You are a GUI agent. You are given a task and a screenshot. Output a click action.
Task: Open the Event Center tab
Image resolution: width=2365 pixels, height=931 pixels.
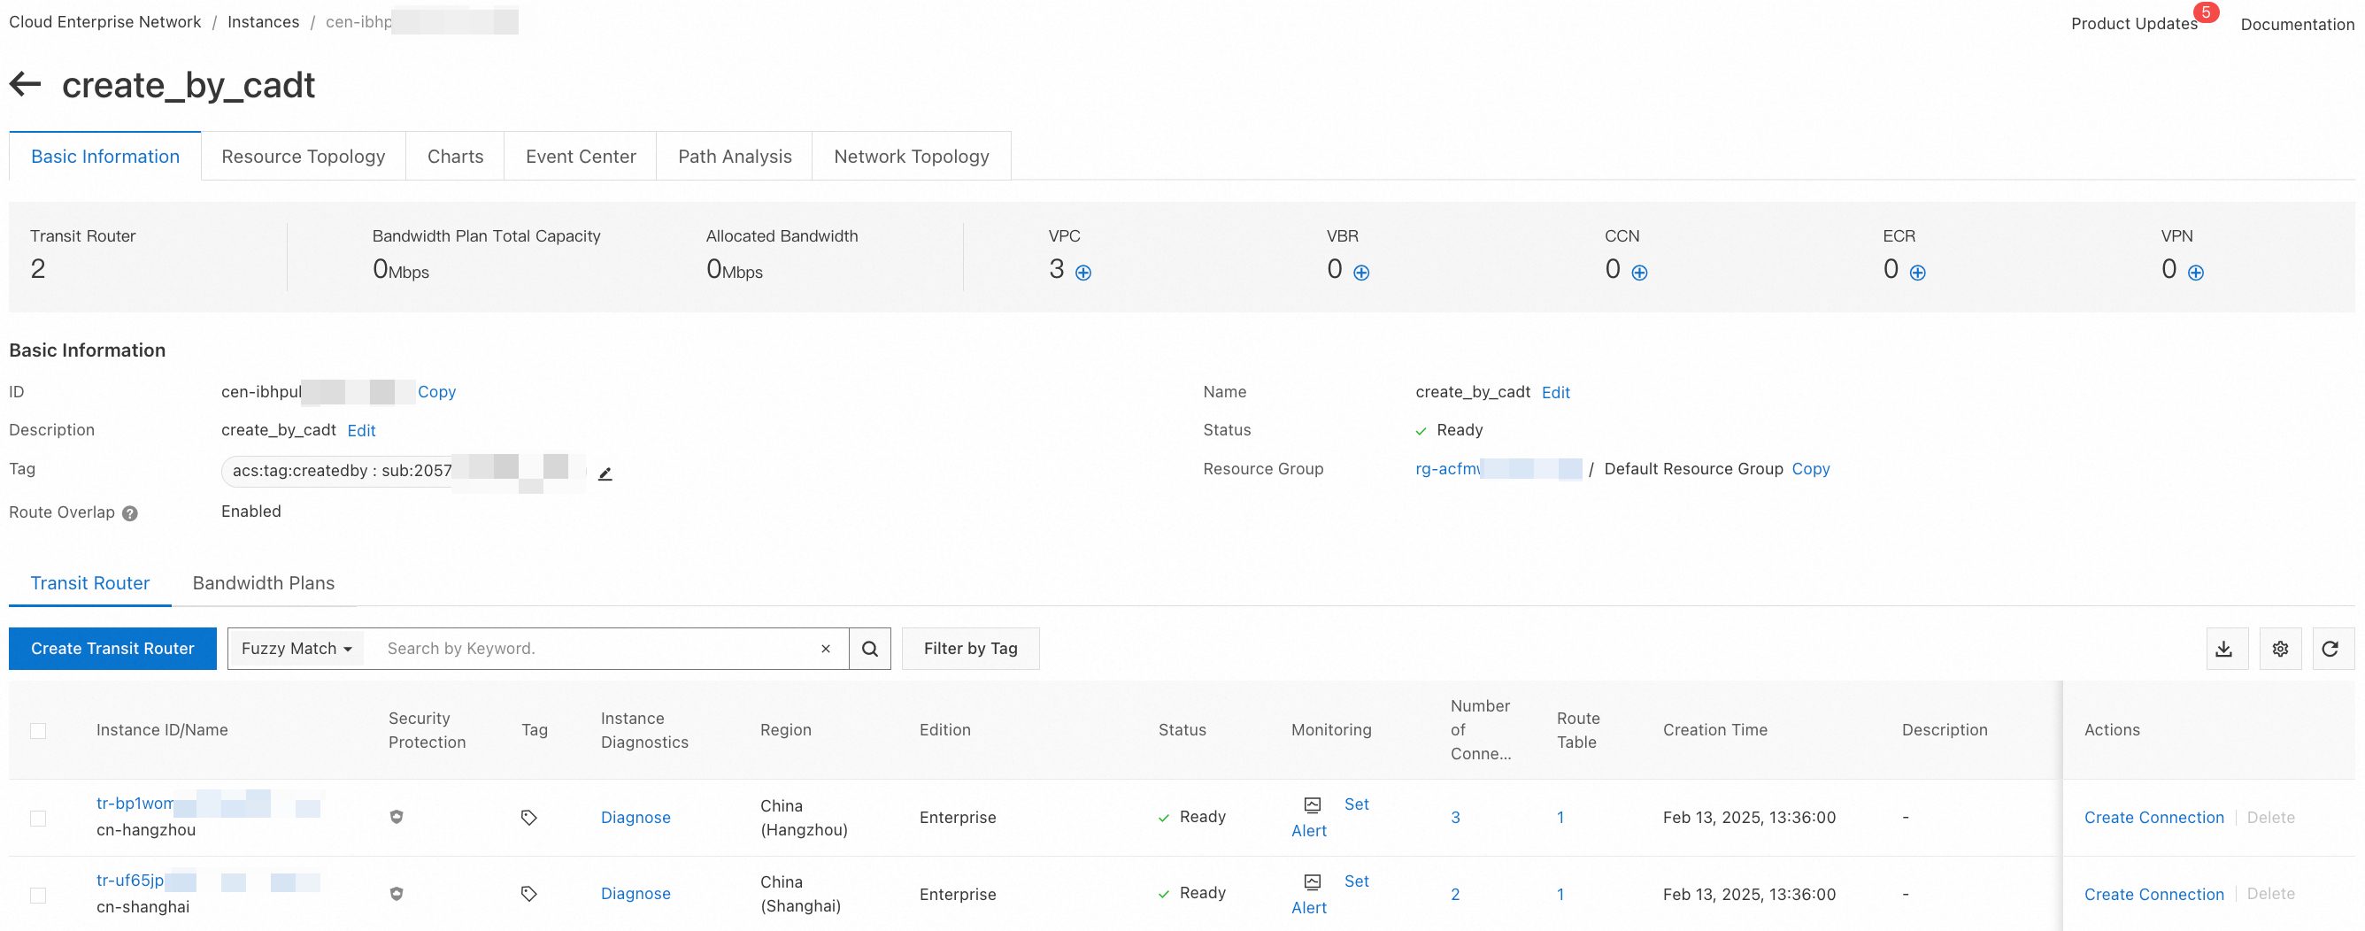coord(581,156)
